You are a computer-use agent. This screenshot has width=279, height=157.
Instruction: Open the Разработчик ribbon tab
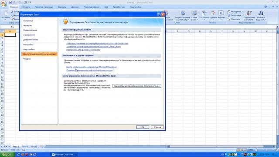pyautogui.click(x=119, y=7)
